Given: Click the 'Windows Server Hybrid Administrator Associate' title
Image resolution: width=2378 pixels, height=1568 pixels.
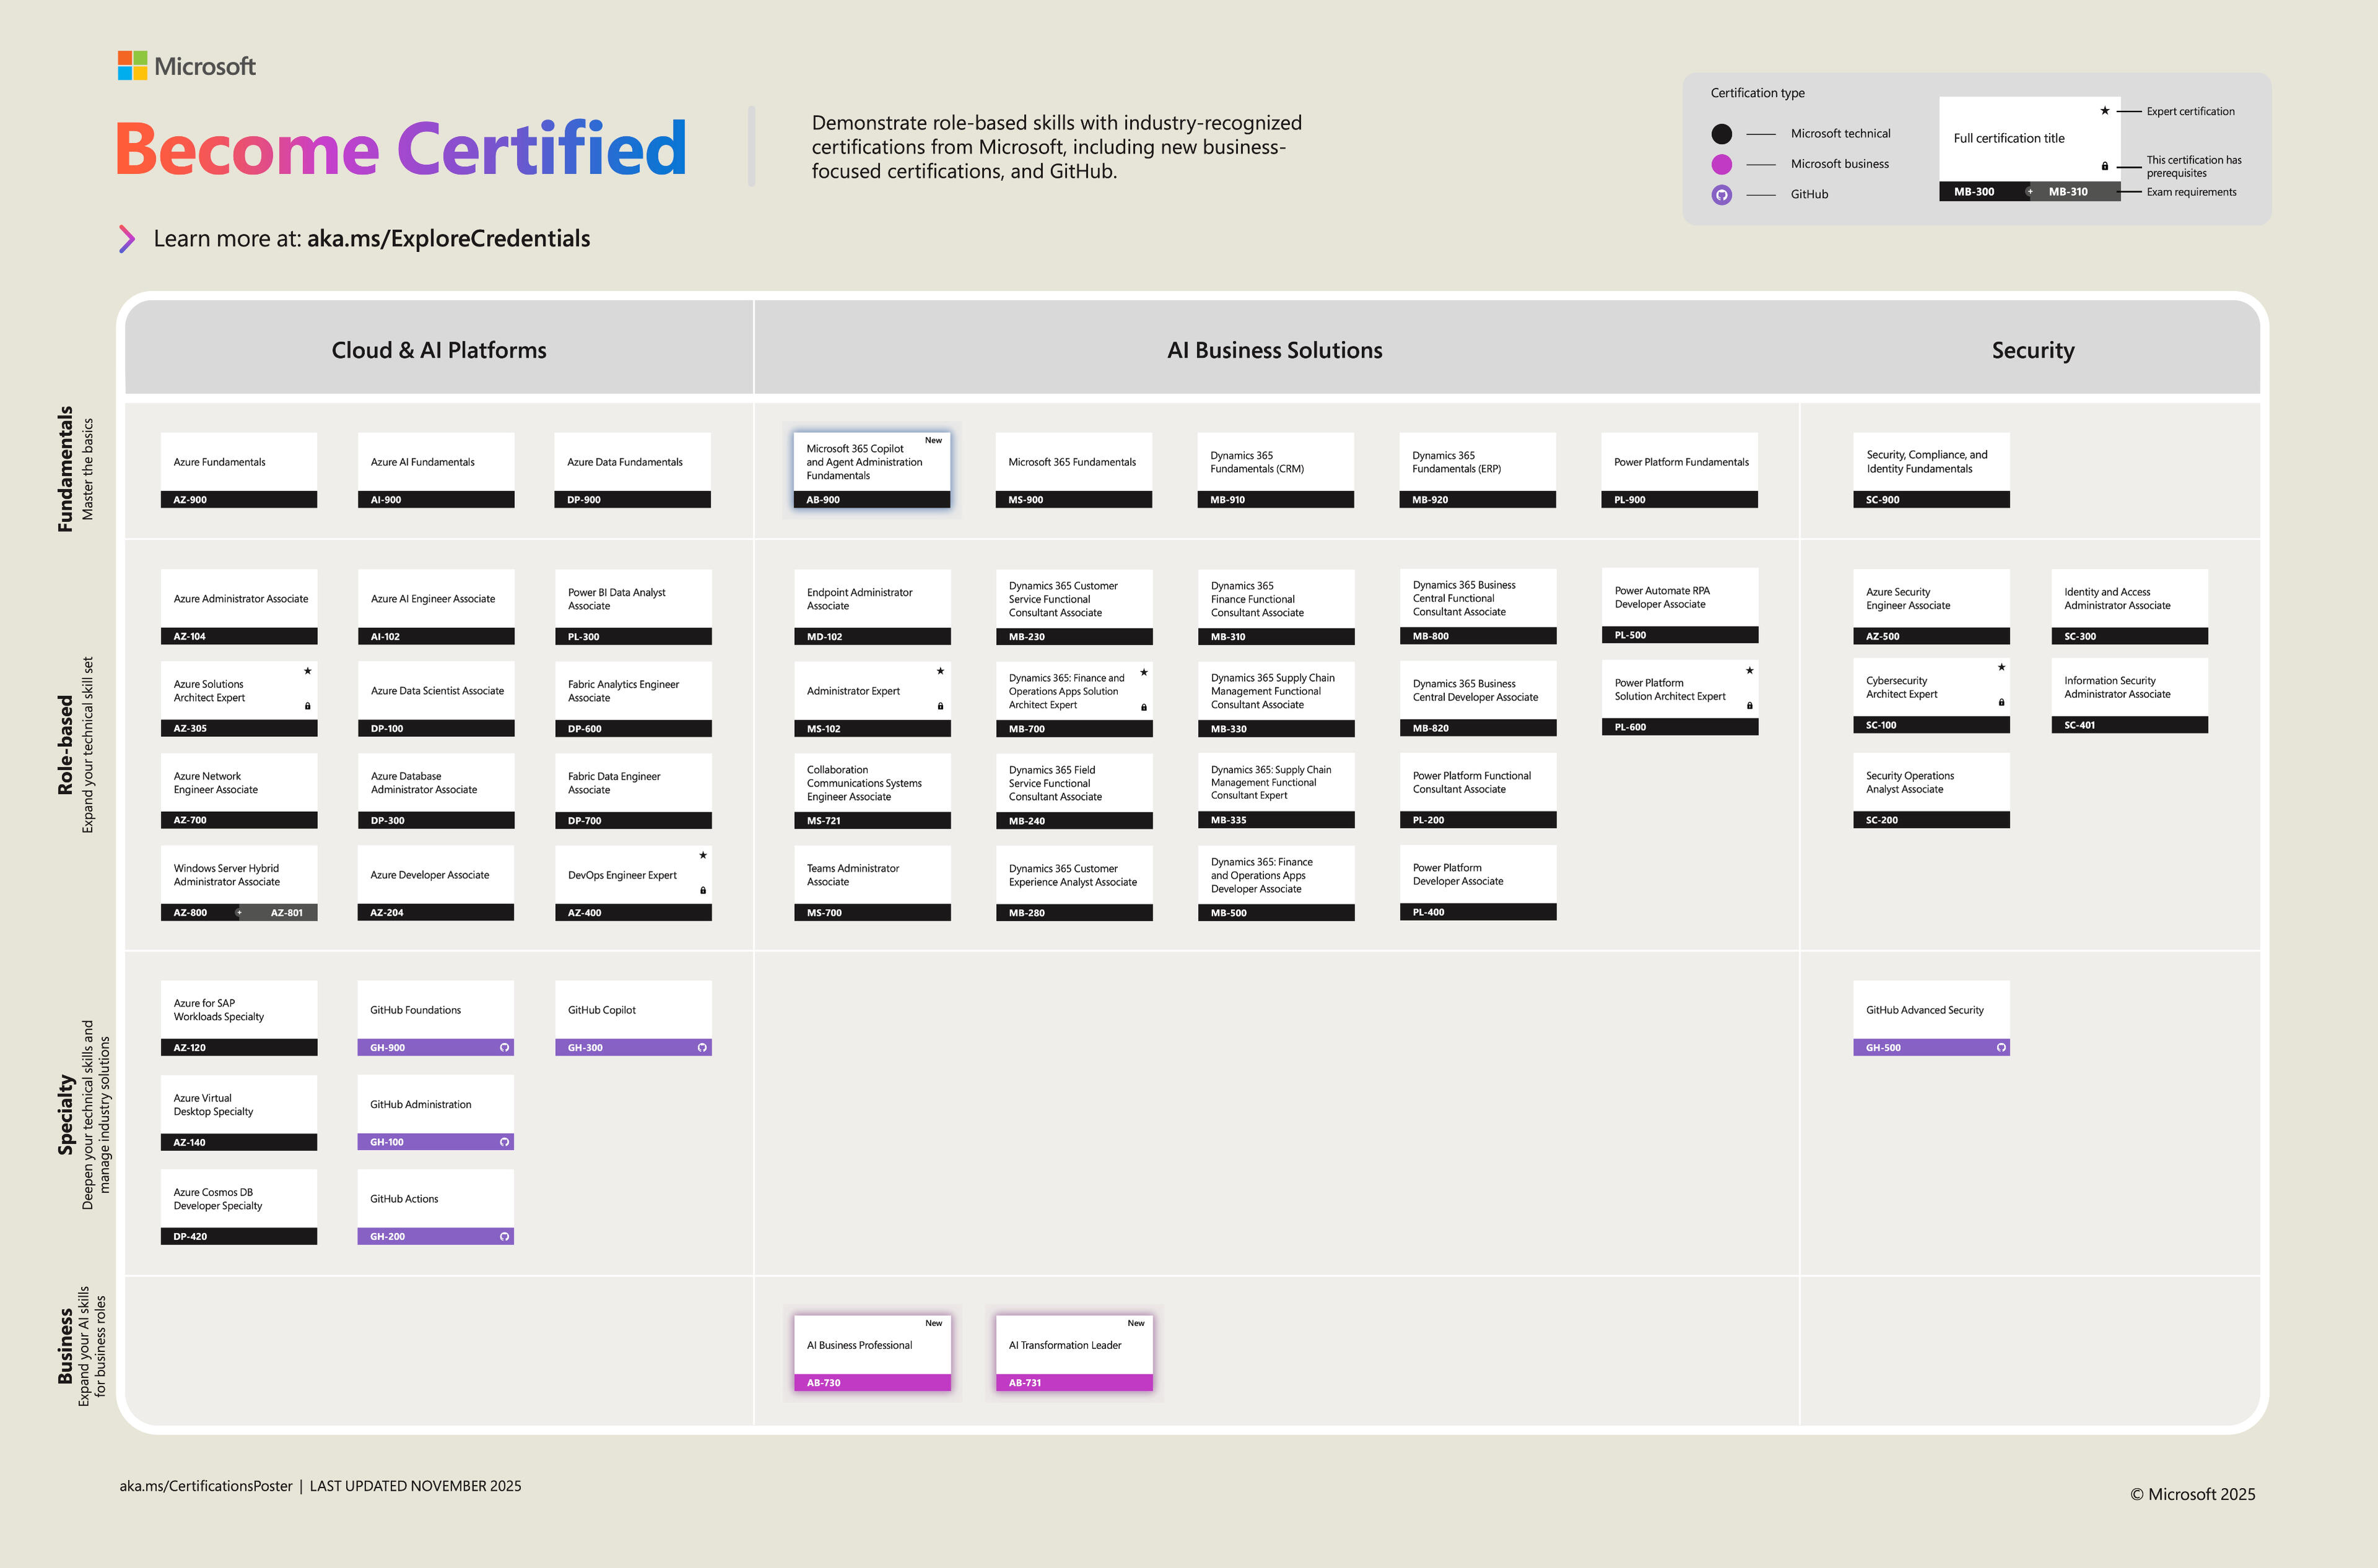Looking at the screenshot, I should coord(226,875).
